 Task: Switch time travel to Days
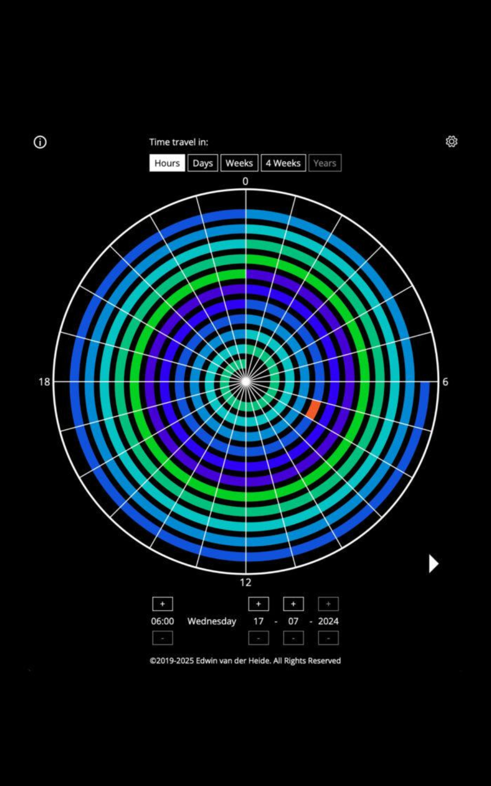click(x=202, y=163)
